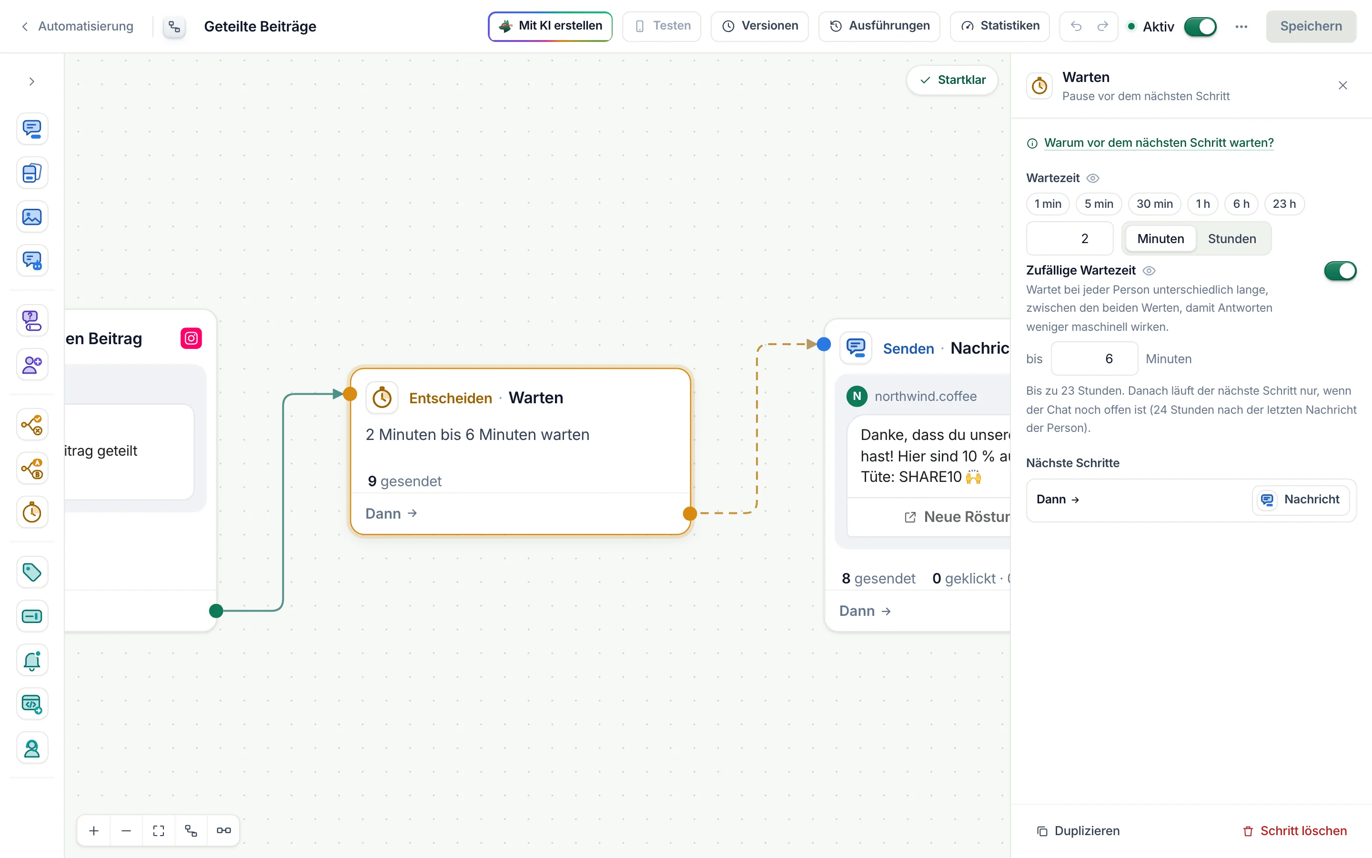1372x858 pixels.
Task: Open the flow structure icon beside the title
Action: pyautogui.click(x=175, y=27)
